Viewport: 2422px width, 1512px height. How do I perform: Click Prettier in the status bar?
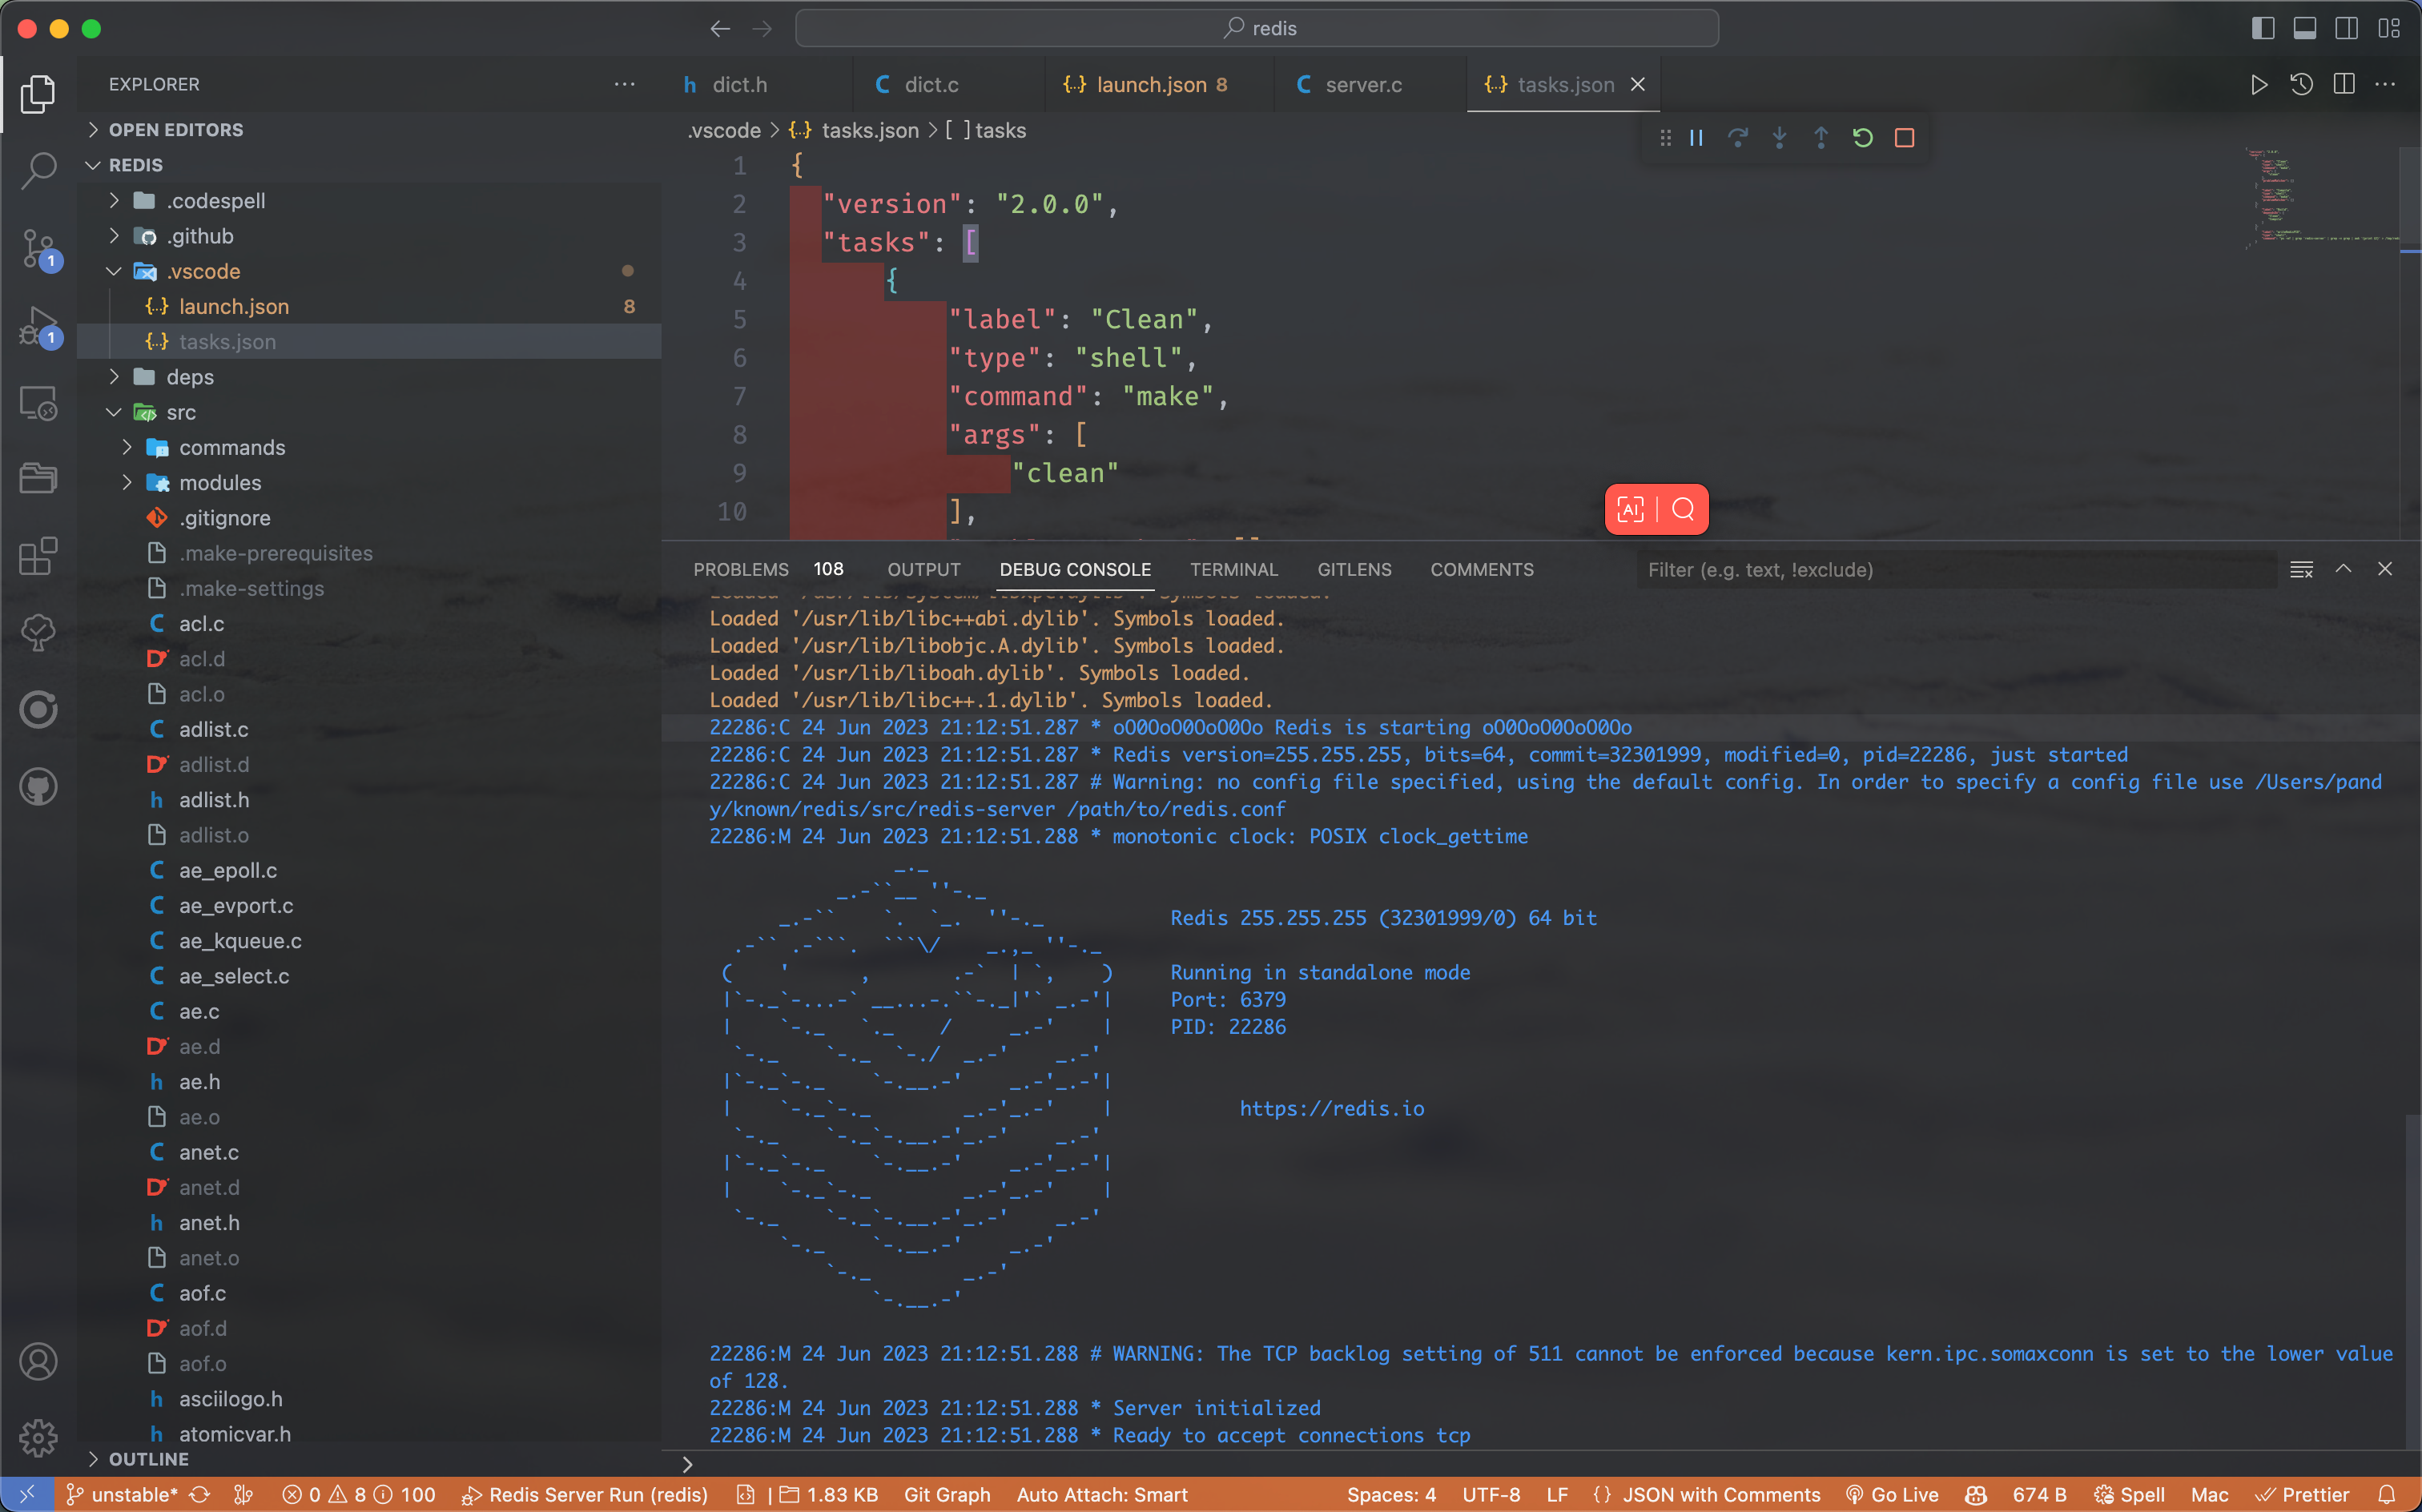[x=2303, y=1494]
